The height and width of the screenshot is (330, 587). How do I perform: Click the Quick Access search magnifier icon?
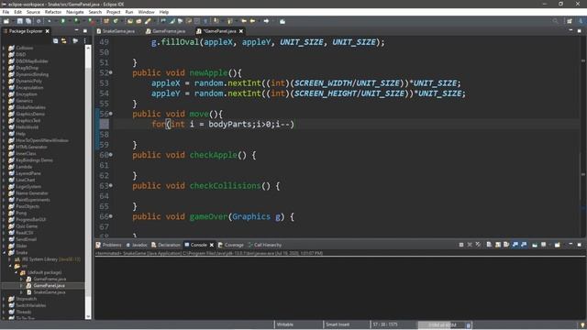pos(555,21)
